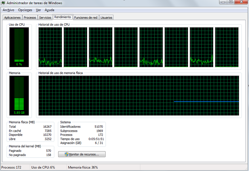Maximize the Administrador de tareas window
This screenshot has height=171, width=249.
tap(231, 2)
